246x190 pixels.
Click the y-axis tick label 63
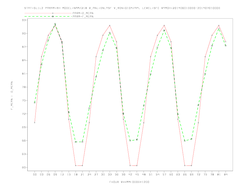[x=24, y=154]
